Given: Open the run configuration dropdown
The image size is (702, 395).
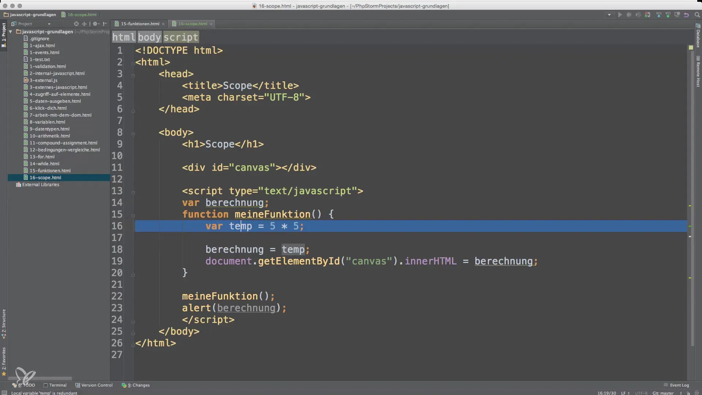Looking at the screenshot, I should 609,15.
